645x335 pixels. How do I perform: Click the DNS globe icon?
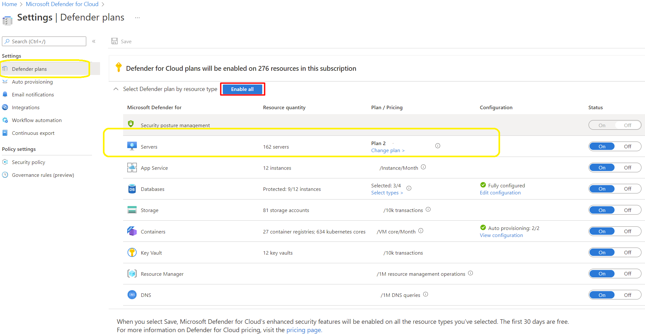point(132,295)
